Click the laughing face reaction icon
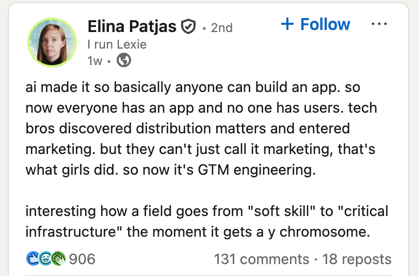This screenshot has width=419, height=276. pos(45,258)
